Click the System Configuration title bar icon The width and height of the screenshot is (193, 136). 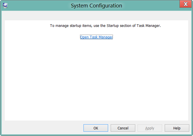pyautogui.click(x=5, y=5)
